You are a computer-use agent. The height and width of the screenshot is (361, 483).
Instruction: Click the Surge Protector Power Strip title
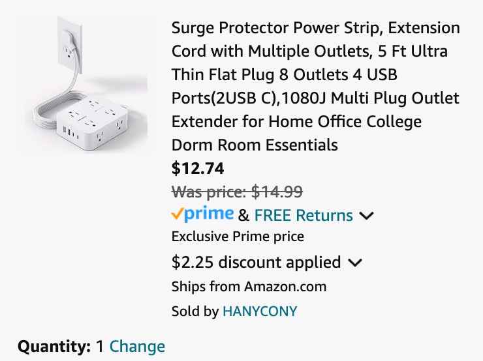pos(316,86)
